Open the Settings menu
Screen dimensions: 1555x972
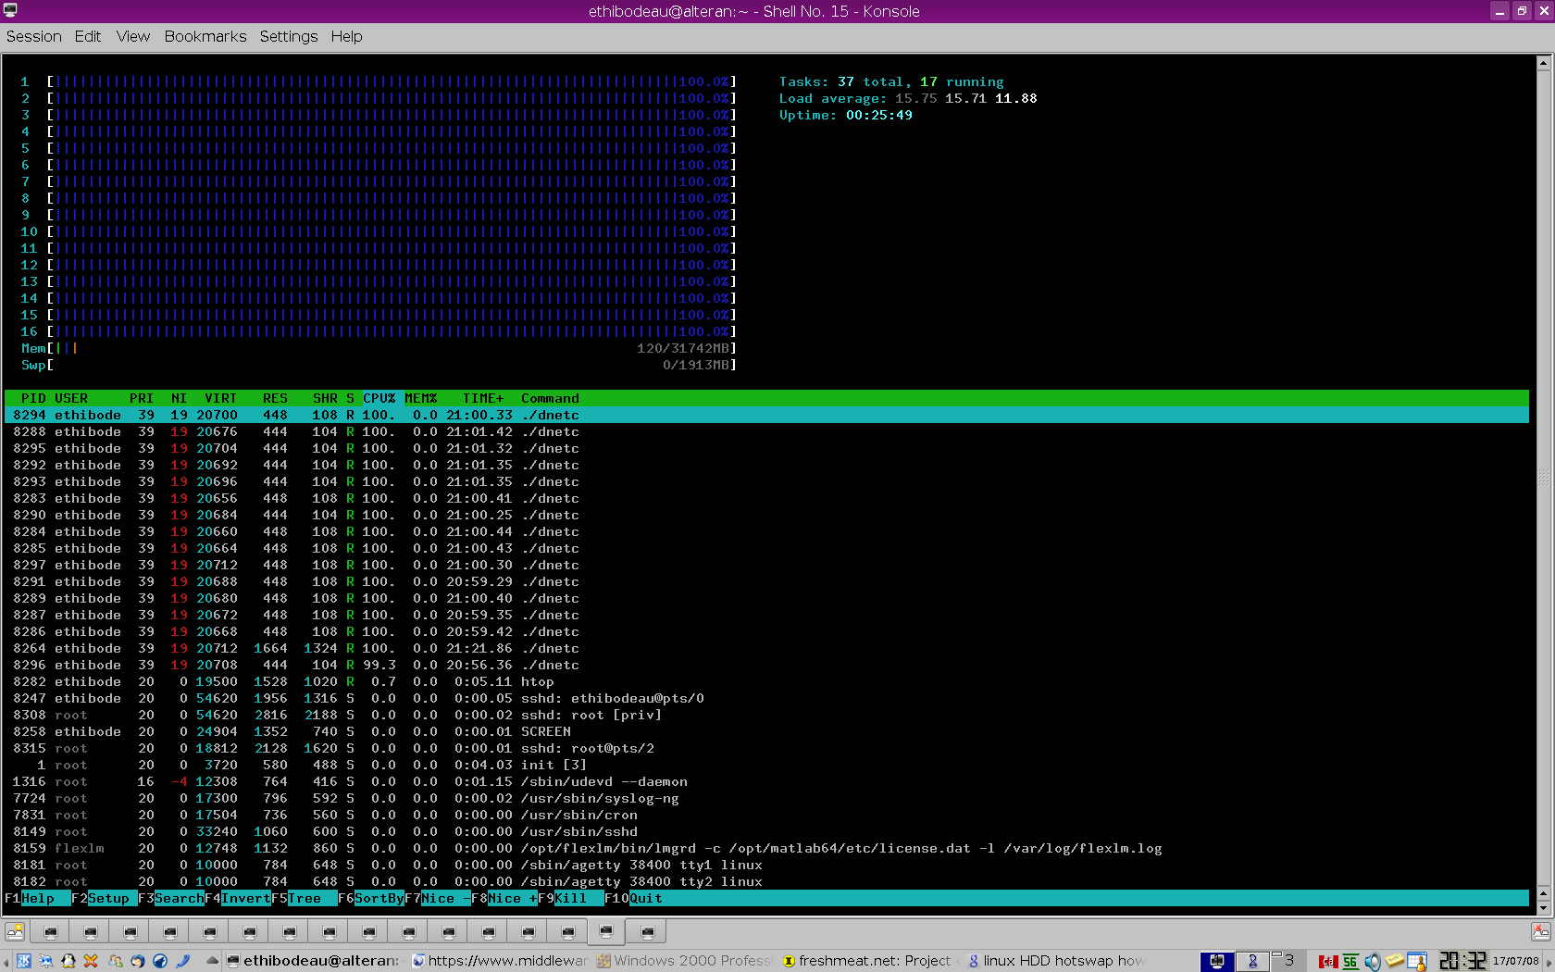pos(288,36)
